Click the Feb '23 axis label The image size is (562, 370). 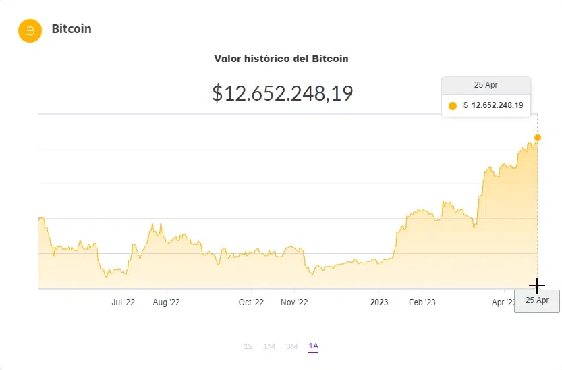pos(422,302)
